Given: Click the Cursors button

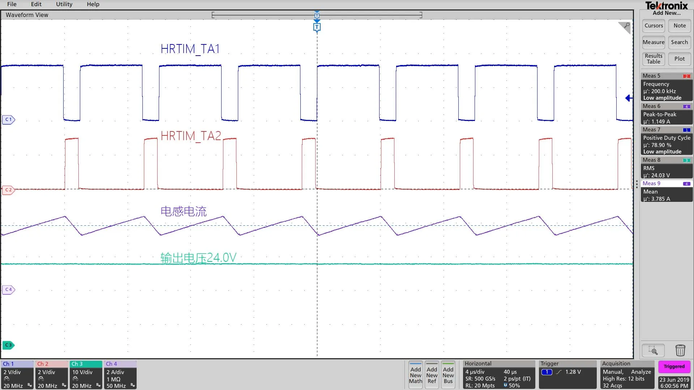Looking at the screenshot, I should [654, 26].
